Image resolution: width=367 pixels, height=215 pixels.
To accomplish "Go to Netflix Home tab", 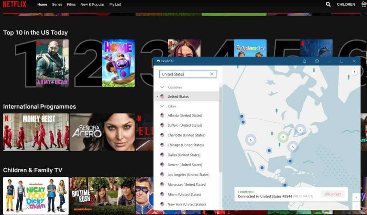I will [42, 4].
